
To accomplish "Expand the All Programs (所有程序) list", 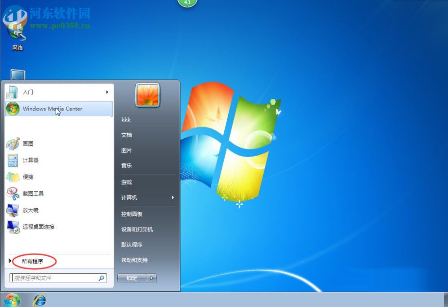I will coord(34,261).
